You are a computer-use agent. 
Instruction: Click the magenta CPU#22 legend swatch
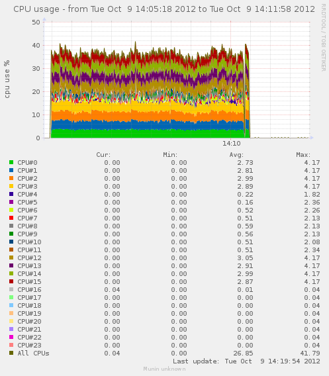click(11, 337)
